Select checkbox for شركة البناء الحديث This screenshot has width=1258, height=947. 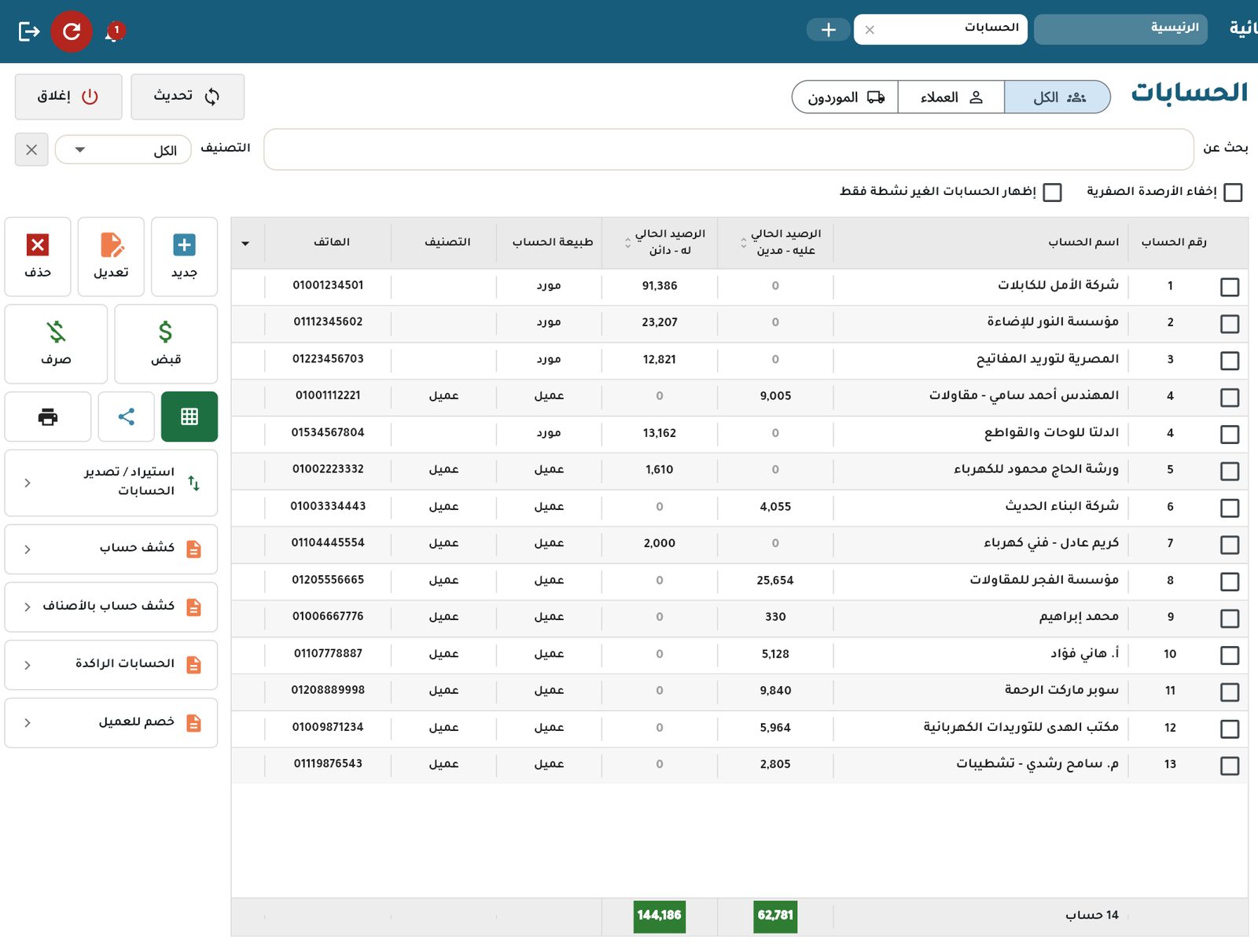pos(1230,508)
